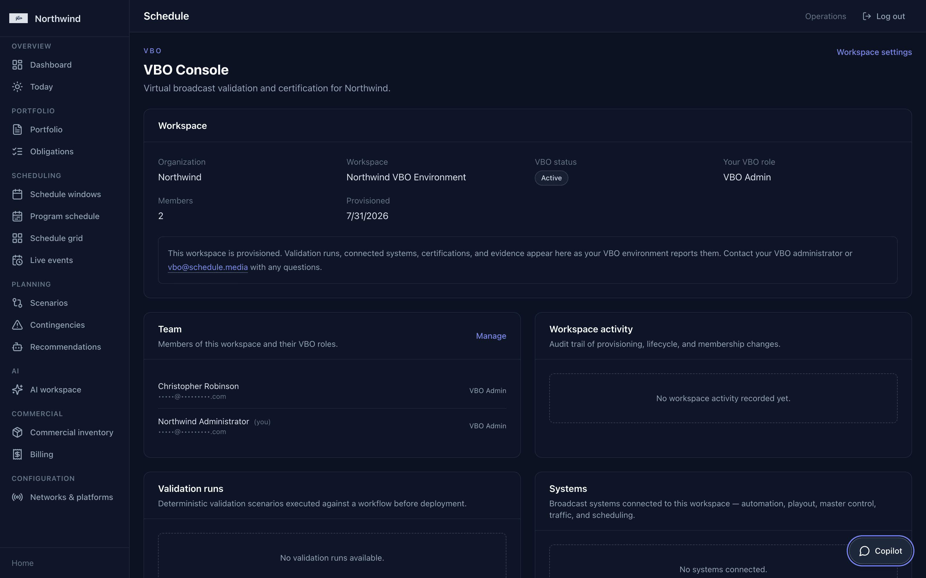Click the Commercial inventory box icon
This screenshot has height=578, width=926.
click(x=17, y=432)
